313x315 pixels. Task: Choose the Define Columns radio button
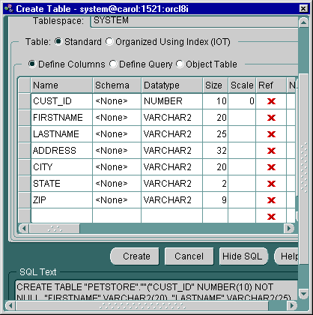coord(32,64)
